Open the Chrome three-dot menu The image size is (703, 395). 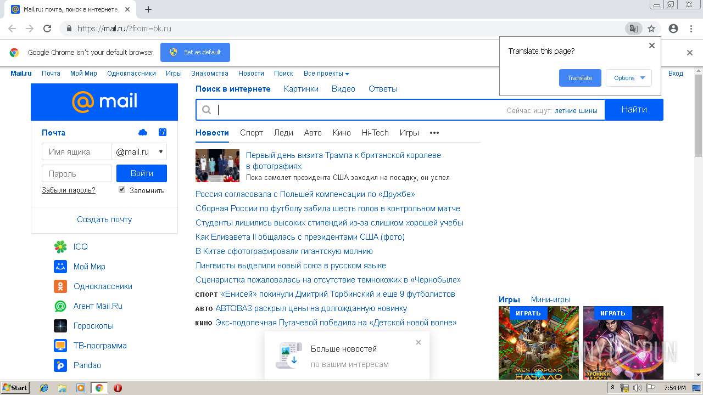click(x=691, y=29)
